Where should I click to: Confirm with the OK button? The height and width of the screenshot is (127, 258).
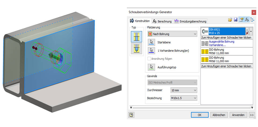tap(200, 115)
